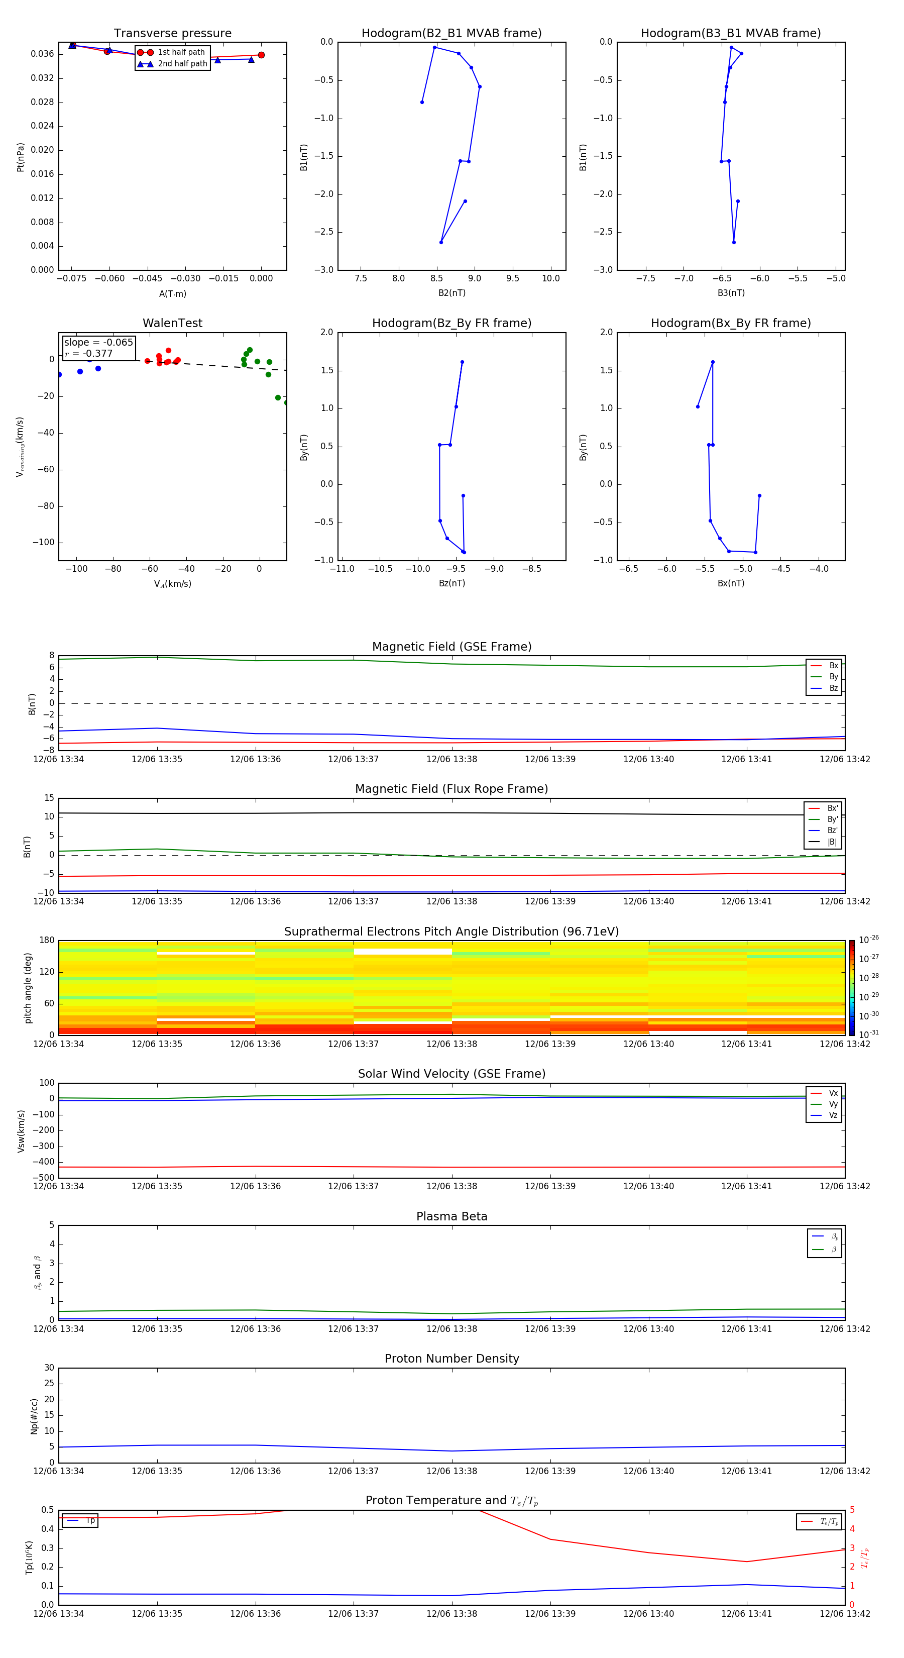Click the 'Bz(nT)' x-axis label

451,583
